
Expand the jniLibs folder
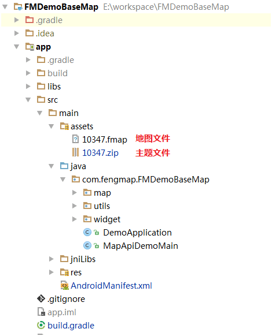coord(52,259)
